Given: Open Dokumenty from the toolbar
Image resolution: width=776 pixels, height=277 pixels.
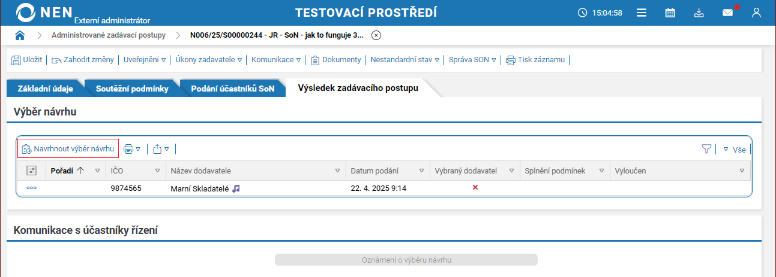Looking at the screenshot, I should pyautogui.click(x=335, y=60).
